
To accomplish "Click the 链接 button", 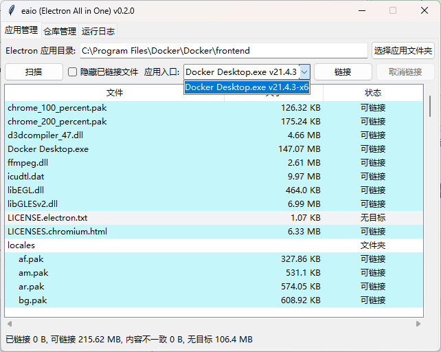I will click(x=343, y=72).
